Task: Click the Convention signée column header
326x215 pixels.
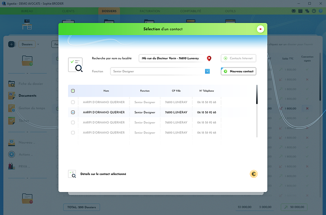Action: pos(307,59)
